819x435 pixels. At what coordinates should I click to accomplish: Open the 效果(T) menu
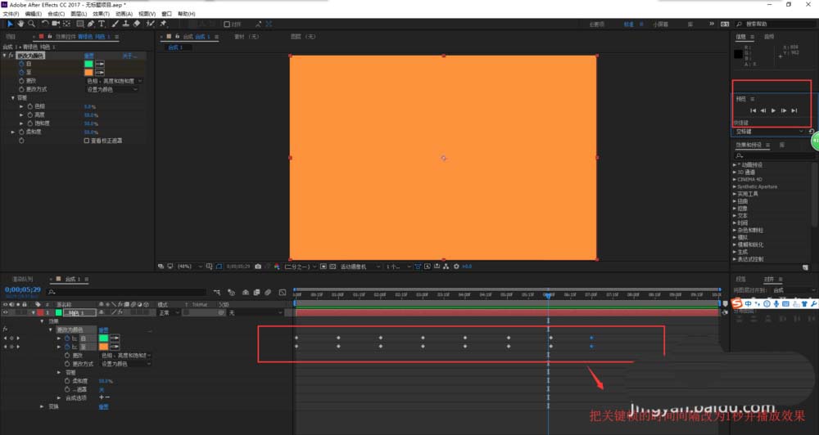pos(102,14)
